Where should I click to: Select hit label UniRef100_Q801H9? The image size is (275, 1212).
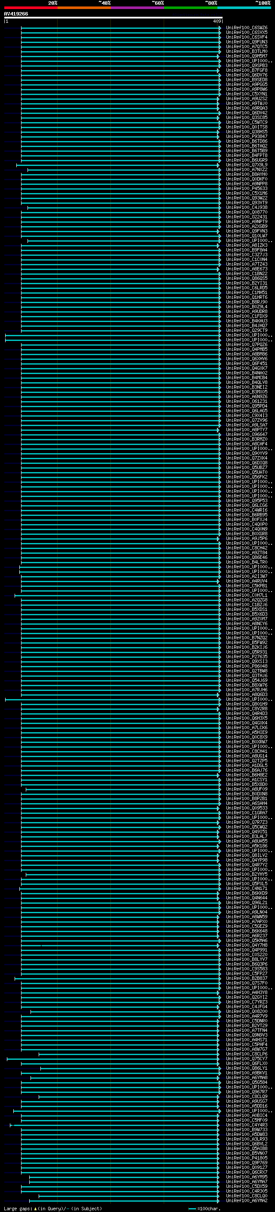247,704
